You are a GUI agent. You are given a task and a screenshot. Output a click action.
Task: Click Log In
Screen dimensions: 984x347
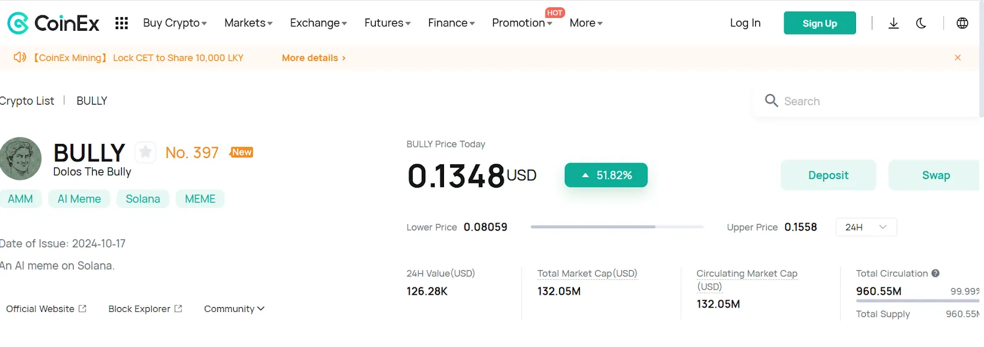745,23
